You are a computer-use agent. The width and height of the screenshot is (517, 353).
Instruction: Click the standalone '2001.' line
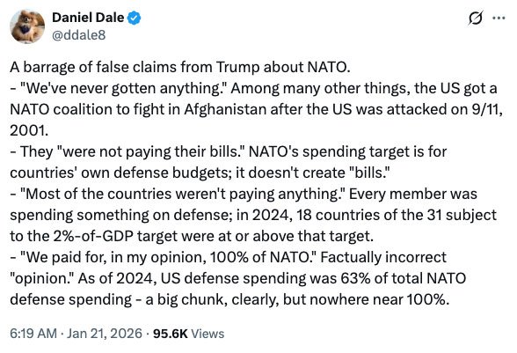[x=29, y=131]
